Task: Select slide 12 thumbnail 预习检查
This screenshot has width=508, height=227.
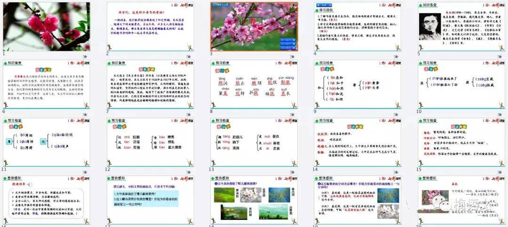Action: click(151, 142)
